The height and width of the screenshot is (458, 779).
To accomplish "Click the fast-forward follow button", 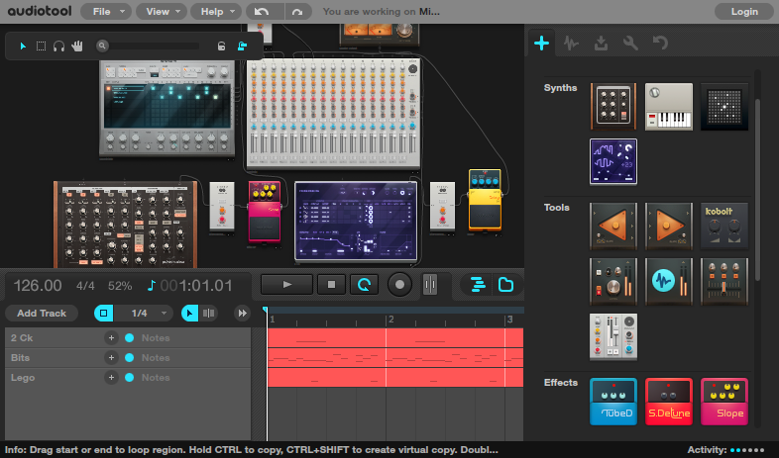I will pos(242,314).
